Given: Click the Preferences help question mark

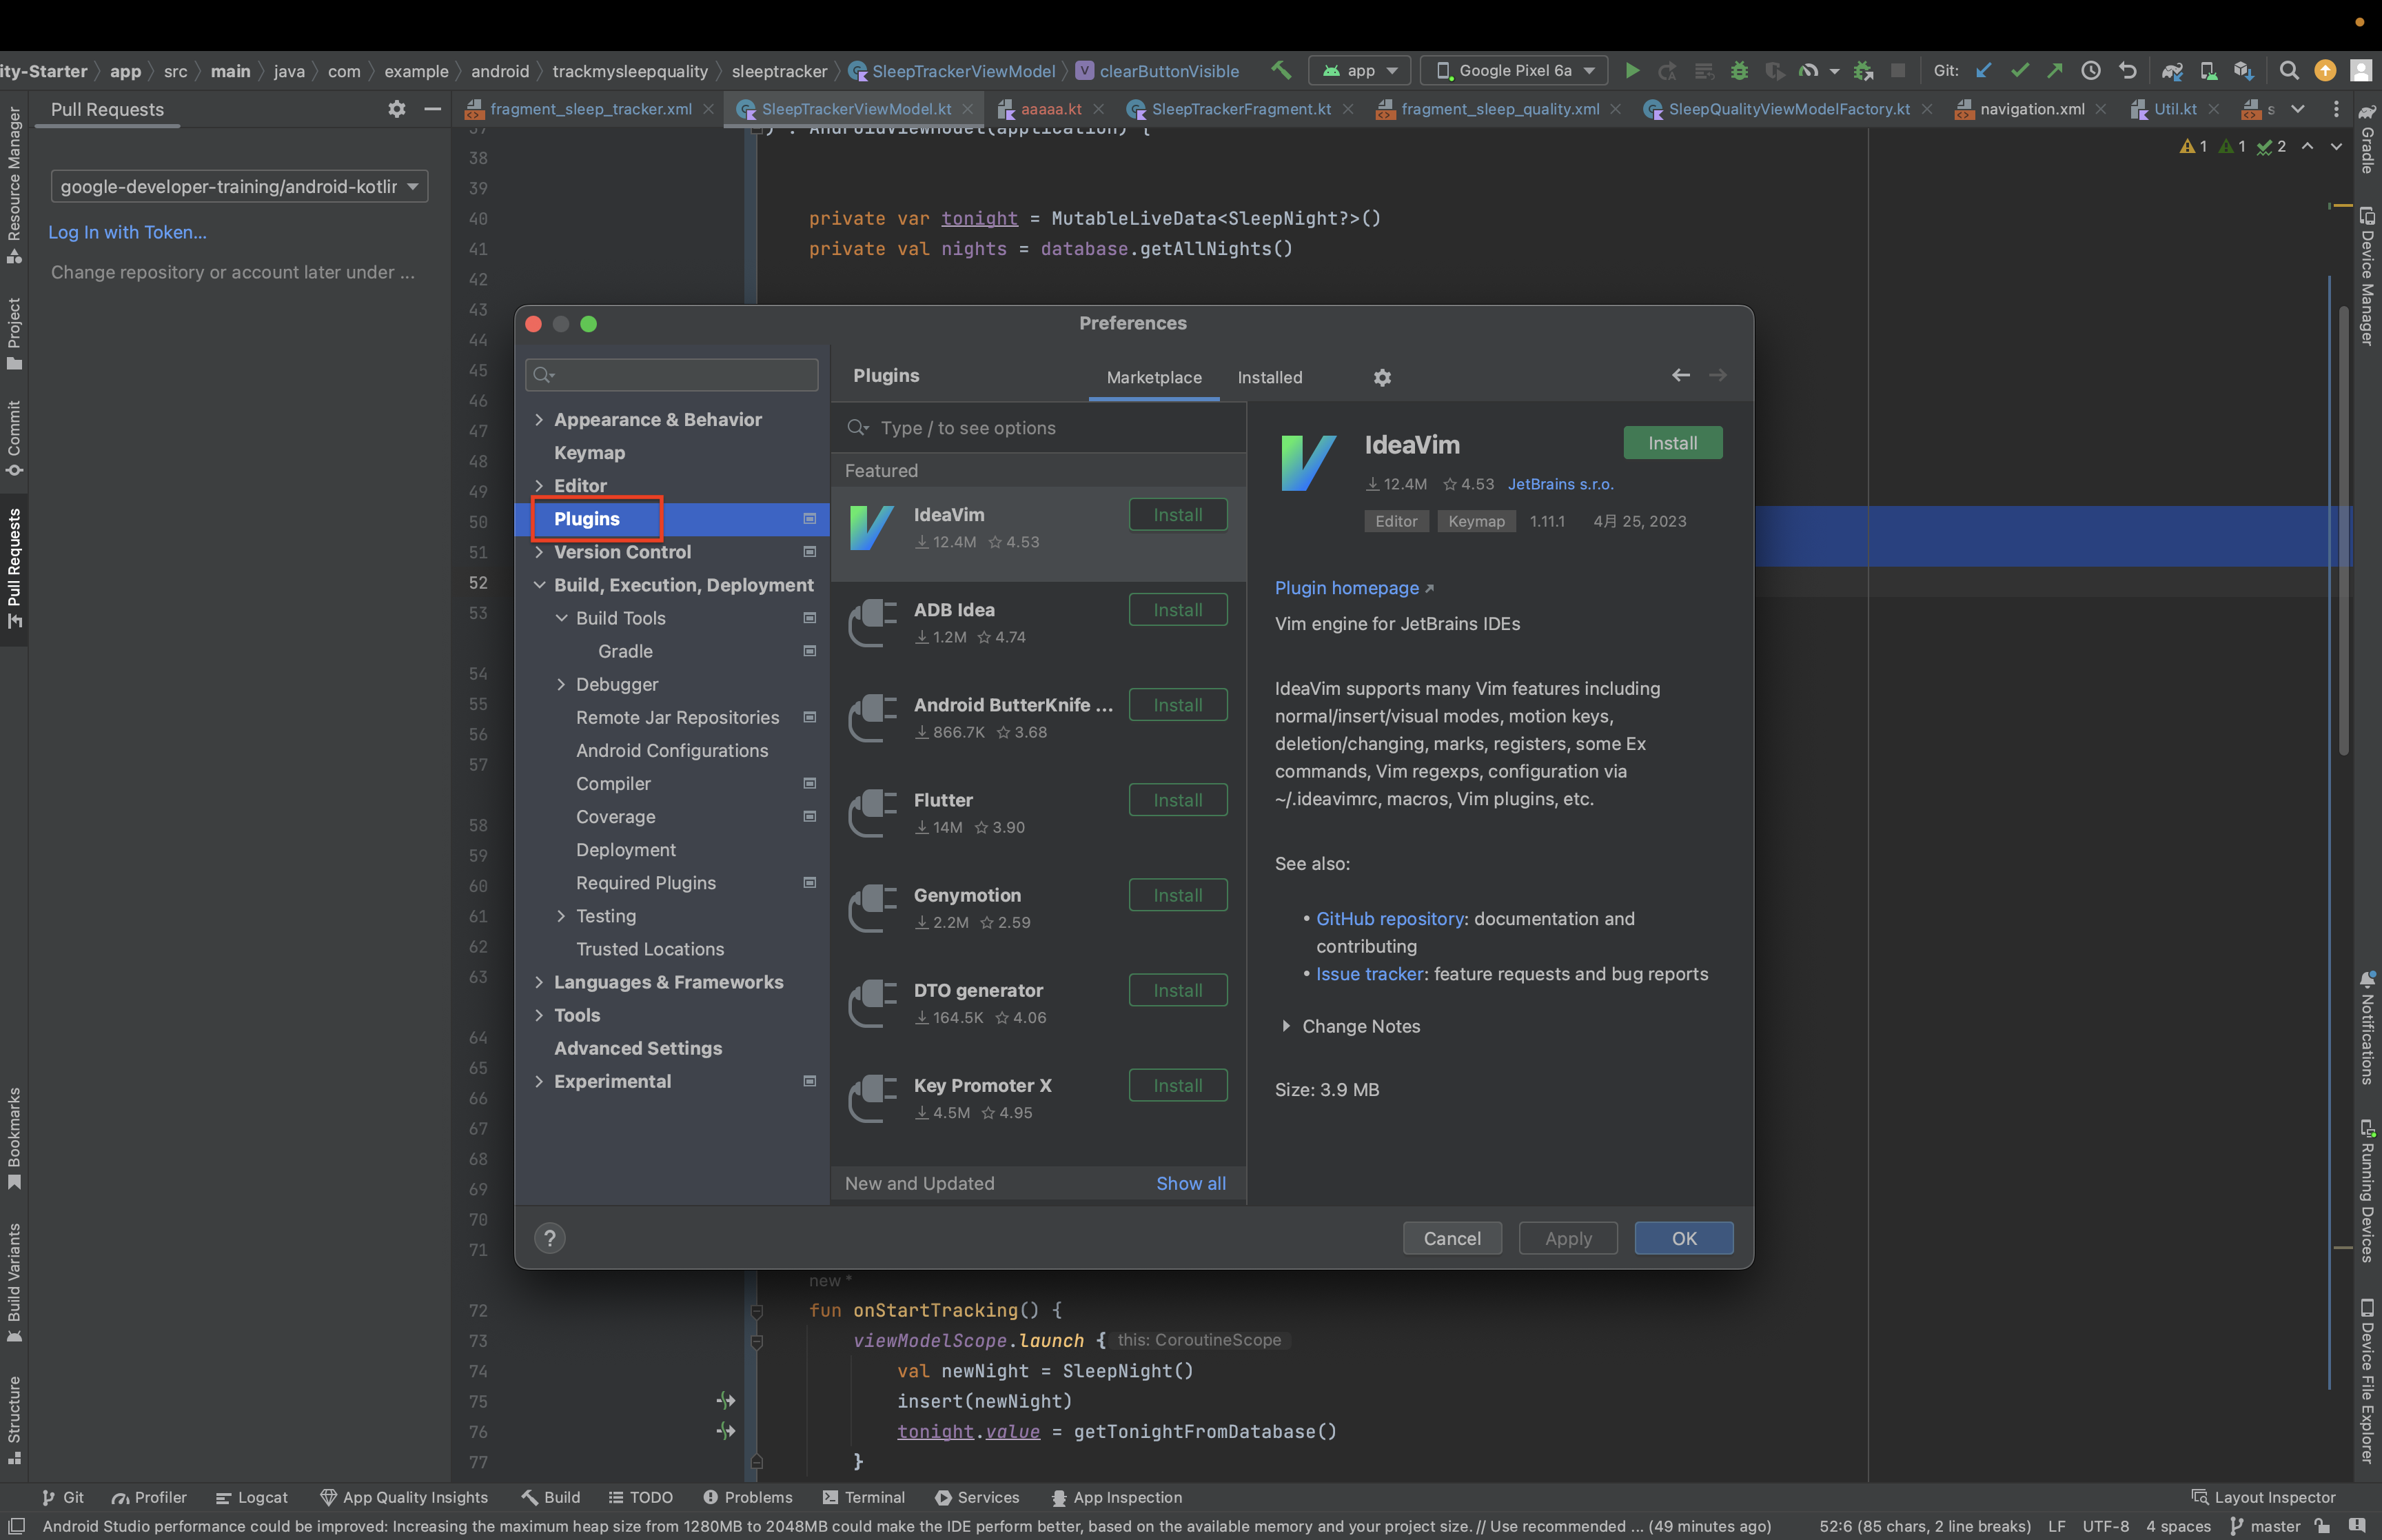Looking at the screenshot, I should 550,1238.
